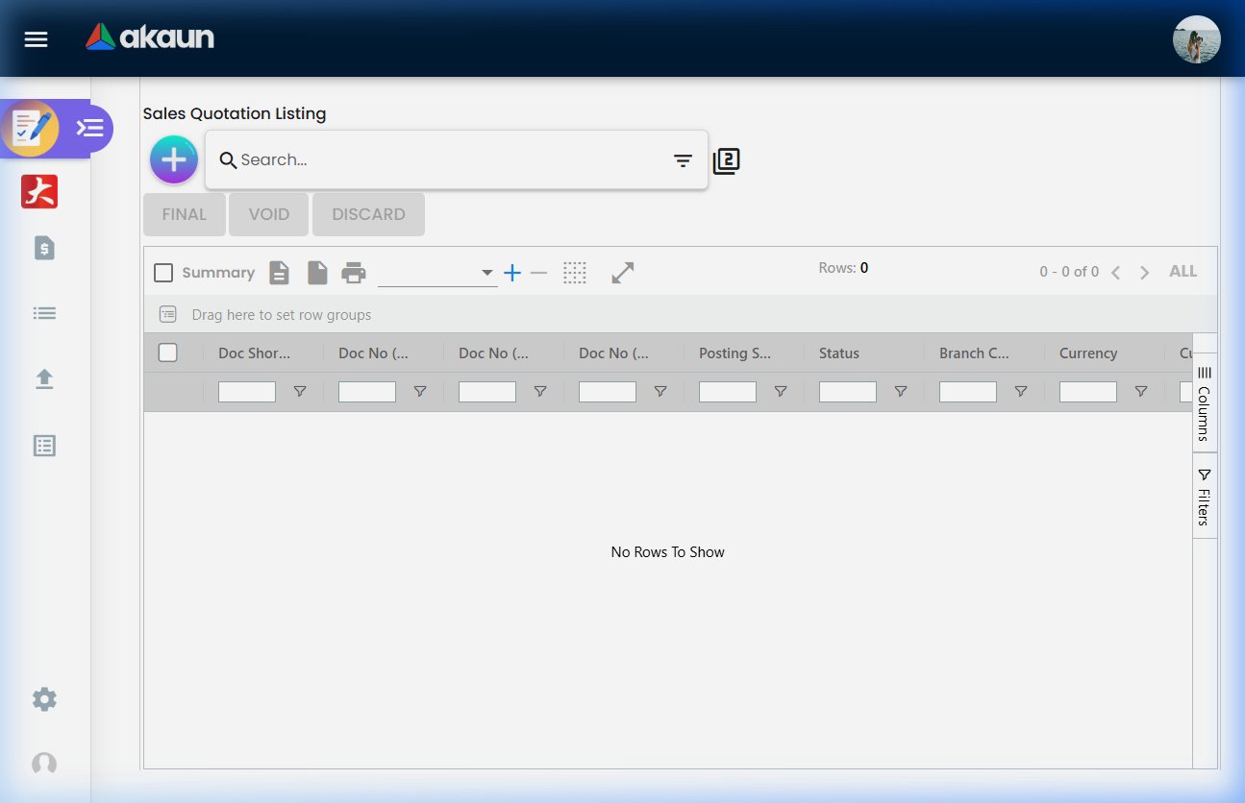Click the duplicate view icon beside the search bar
This screenshot has width=1245, height=803.
pos(726,160)
